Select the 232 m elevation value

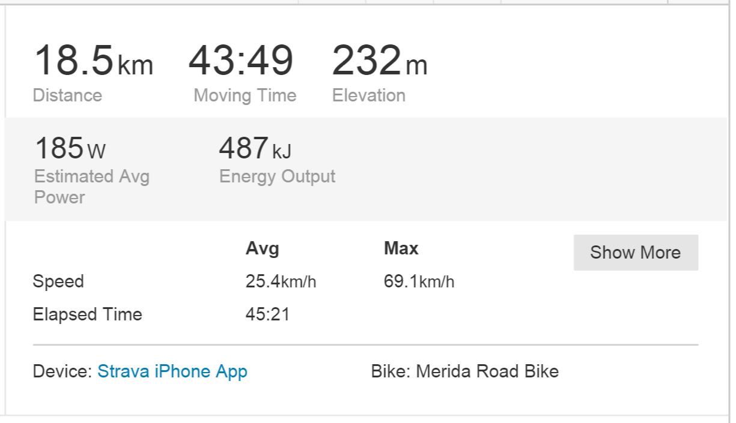[379, 61]
